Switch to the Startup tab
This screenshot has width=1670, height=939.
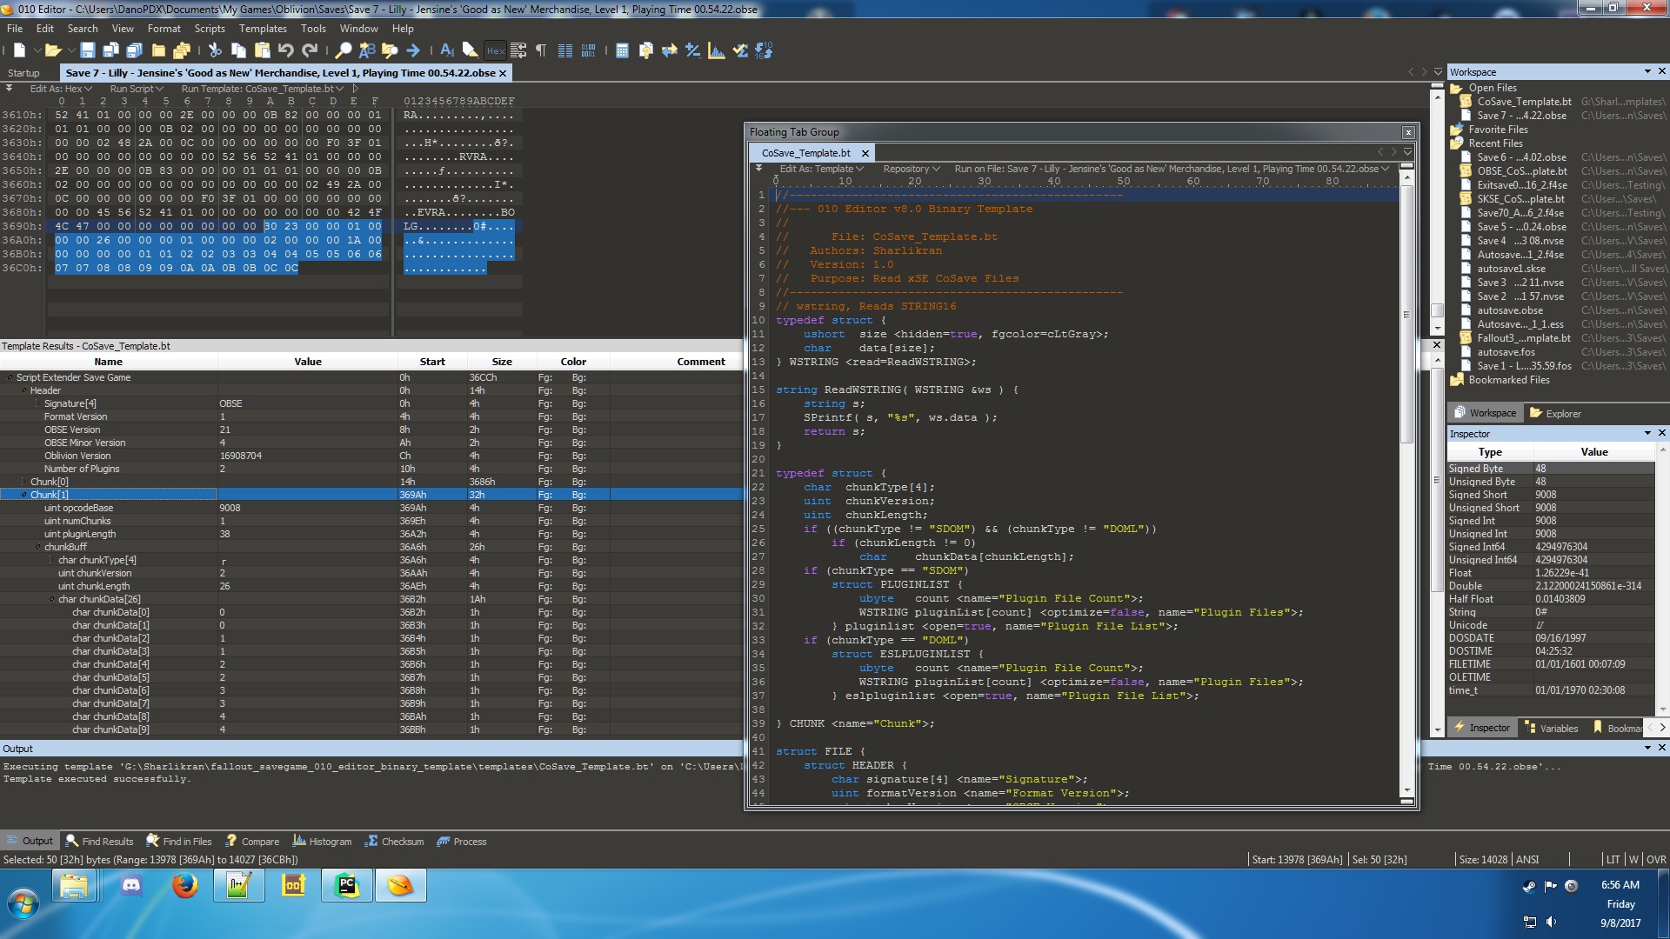pos(23,73)
